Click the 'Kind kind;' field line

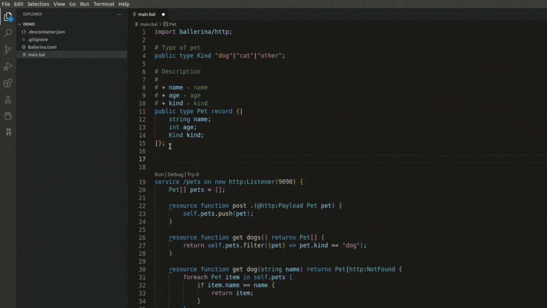point(186,135)
